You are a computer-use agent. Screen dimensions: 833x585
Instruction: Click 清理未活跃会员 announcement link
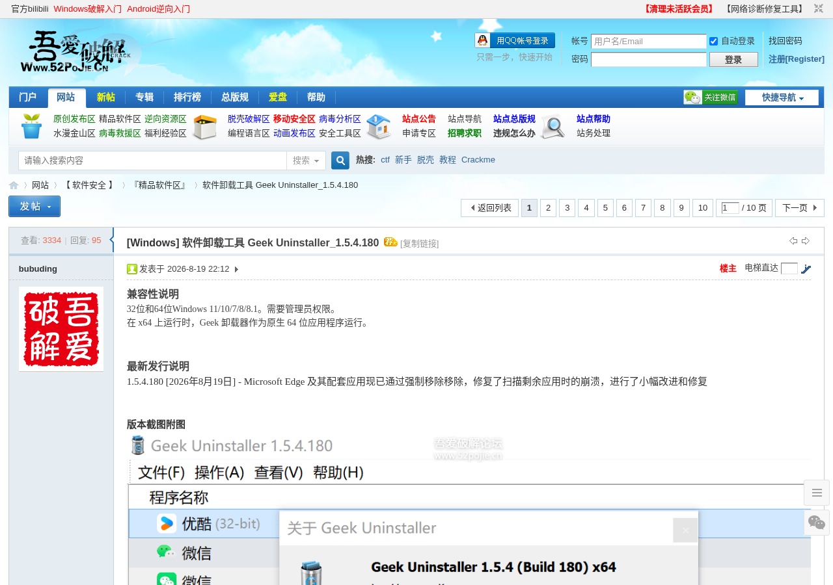[x=679, y=9]
